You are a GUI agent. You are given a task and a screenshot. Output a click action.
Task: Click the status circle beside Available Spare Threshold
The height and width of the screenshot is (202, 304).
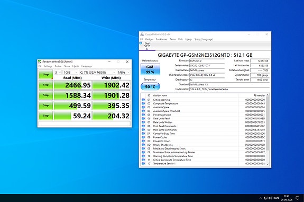(143, 111)
